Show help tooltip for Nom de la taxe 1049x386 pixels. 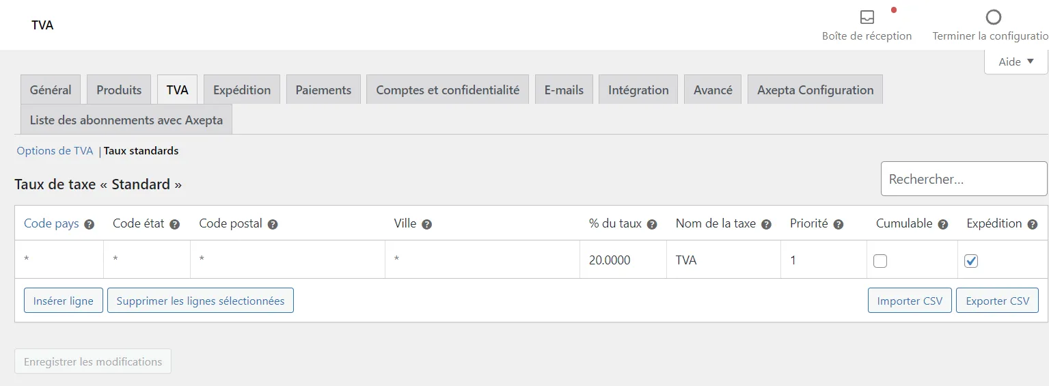pos(766,224)
